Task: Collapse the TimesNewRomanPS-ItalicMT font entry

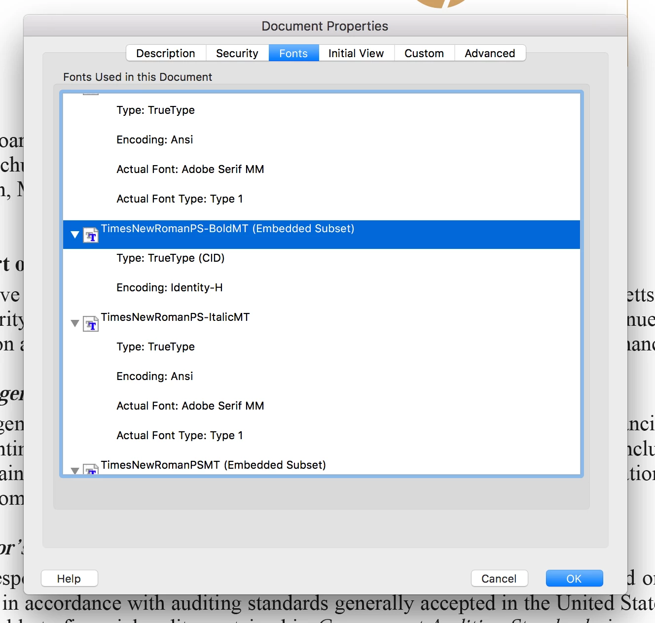Action: pyautogui.click(x=75, y=323)
